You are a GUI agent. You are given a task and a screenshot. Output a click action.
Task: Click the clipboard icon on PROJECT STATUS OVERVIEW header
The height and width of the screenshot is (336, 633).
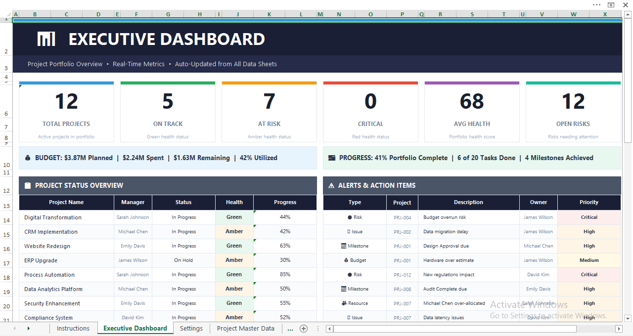[x=29, y=185]
